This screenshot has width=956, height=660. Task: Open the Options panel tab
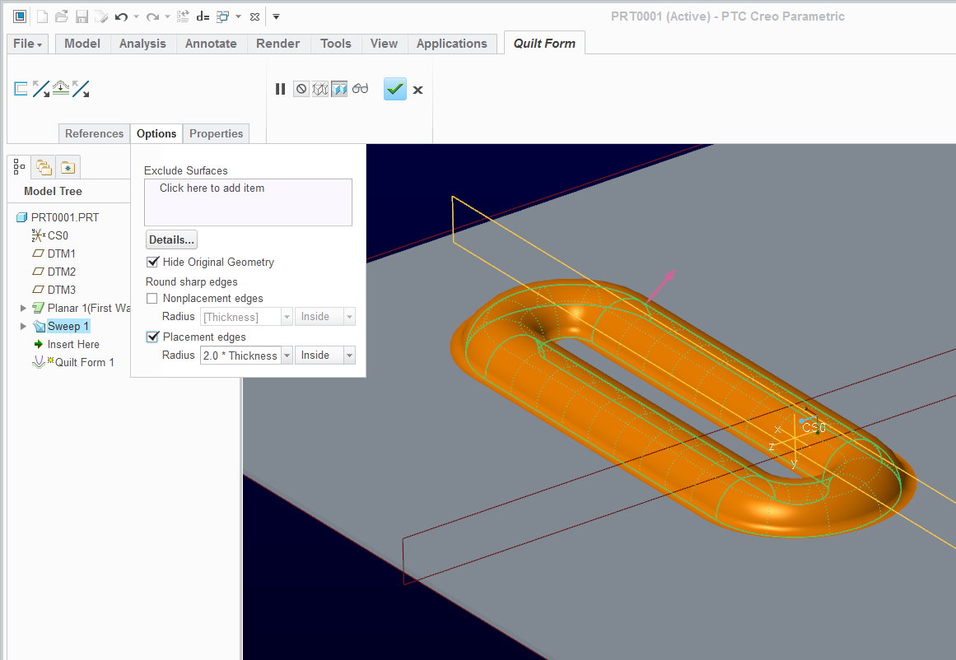(x=156, y=133)
